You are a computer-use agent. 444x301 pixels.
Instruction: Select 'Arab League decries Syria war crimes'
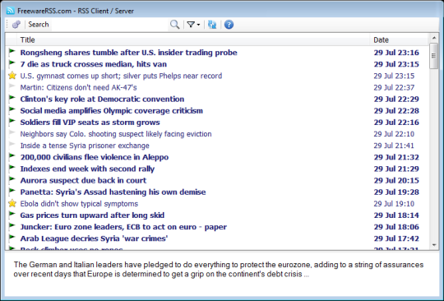[94, 238]
